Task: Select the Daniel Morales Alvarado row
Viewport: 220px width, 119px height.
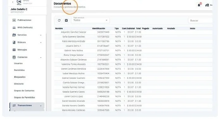Action: [x=133, y=101]
